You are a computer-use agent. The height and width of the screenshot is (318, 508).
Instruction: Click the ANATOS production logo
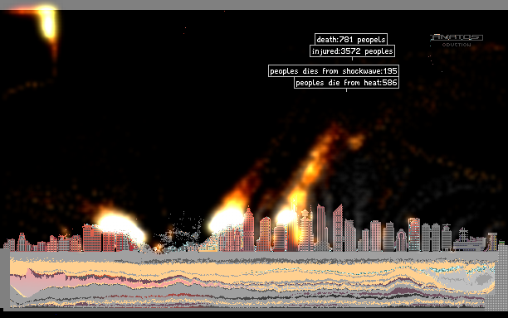coord(457,40)
